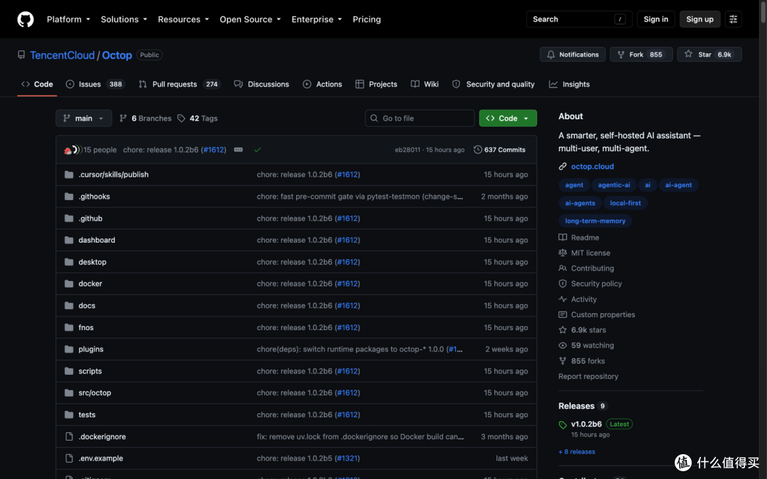Click the green check status icon
Viewport: 767px width, 479px height.
[x=257, y=150]
